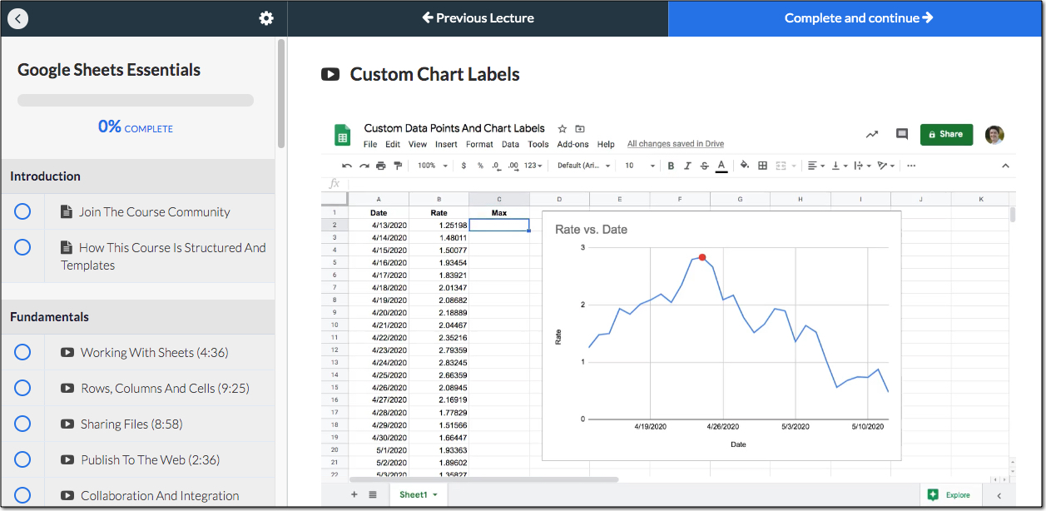
Task: Select the red max data point on chart
Action: [x=702, y=257]
